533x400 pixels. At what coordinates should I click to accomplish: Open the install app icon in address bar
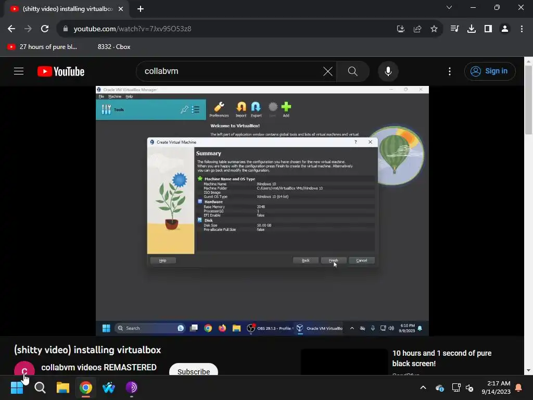[401, 29]
